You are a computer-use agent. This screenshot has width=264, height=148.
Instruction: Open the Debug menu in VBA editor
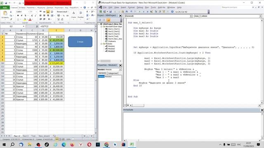(x=140, y=7)
